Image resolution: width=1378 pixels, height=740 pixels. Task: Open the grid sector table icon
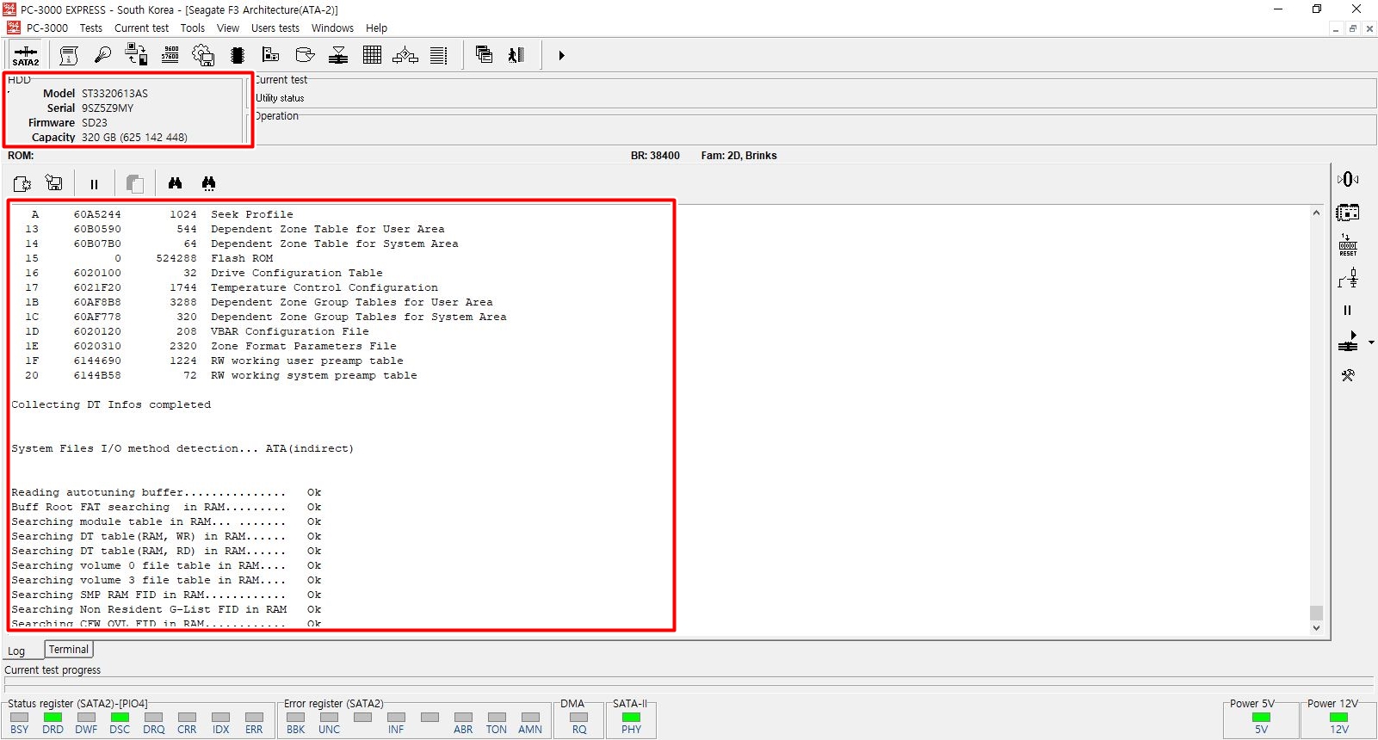[372, 55]
